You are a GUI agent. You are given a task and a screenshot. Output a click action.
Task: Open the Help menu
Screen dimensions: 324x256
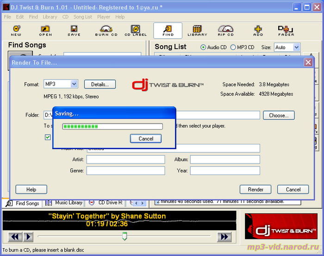click(120, 17)
